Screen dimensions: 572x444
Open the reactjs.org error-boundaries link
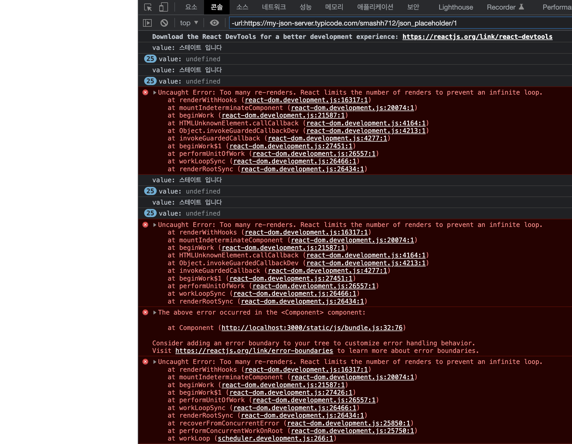(x=254, y=351)
